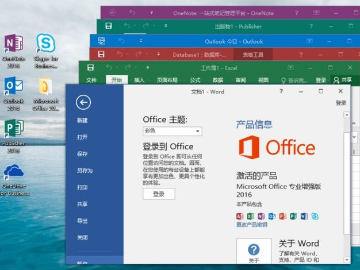Click undo icon in Publisher window
Viewport: 360px width, 270px height.
pos(127,26)
